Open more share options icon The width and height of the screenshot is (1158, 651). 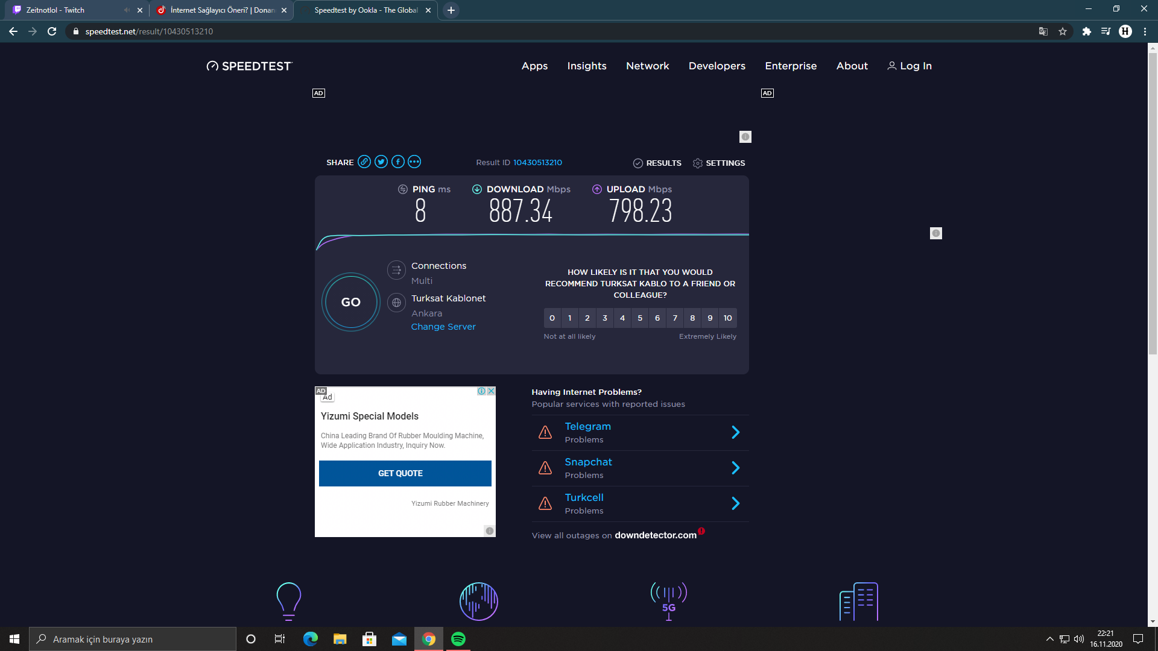tap(414, 162)
